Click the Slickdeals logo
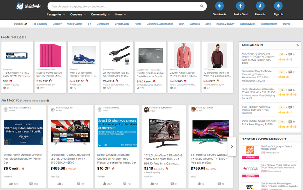The width and height of the screenshot is (303, 190). click(x=29, y=6)
